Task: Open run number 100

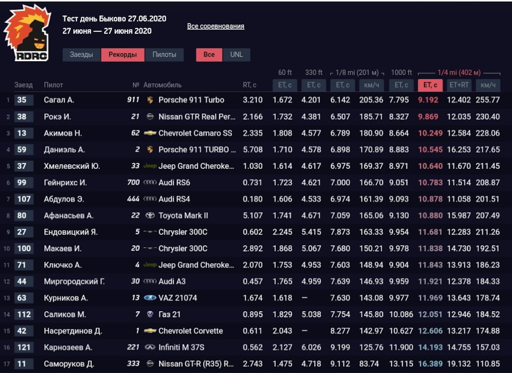Action: 23,248
